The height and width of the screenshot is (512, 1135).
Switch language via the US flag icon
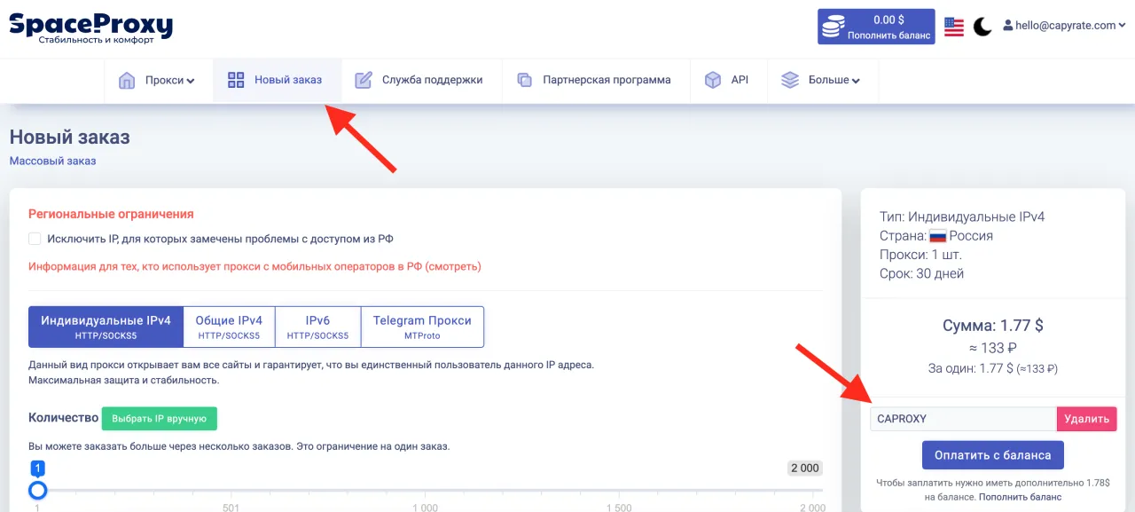[954, 27]
